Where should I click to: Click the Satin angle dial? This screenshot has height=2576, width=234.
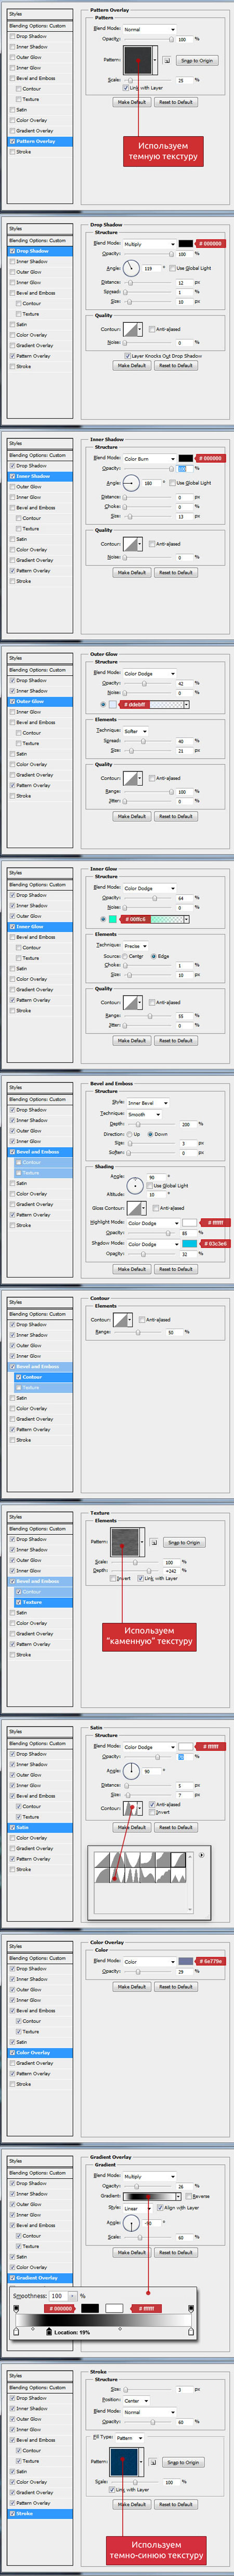pyautogui.click(x=132, y=1771)
